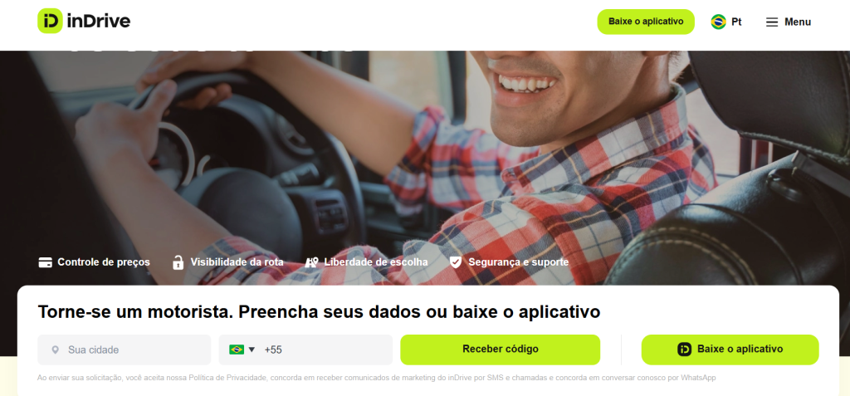Focus the Sua cidade input field
This screenshot has width=850, height=396.
click(125, 350)
